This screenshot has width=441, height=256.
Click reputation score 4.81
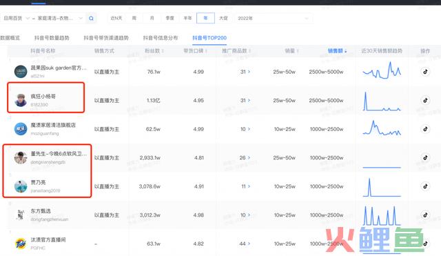199,158
